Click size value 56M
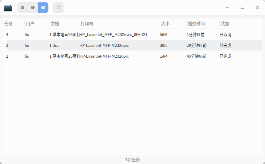 pos(164,35)
